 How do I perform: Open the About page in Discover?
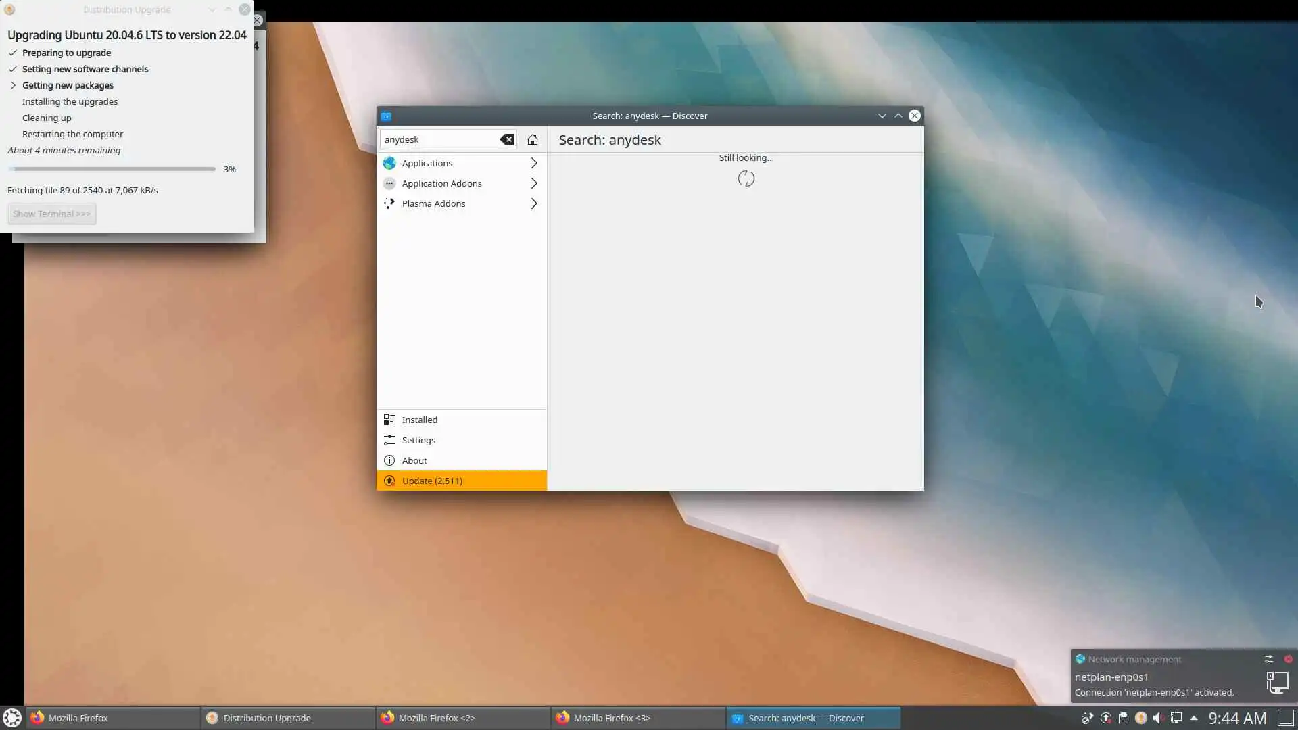414,460
